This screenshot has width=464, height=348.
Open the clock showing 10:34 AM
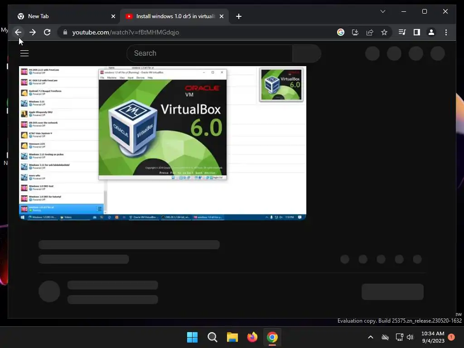(433, 337)
